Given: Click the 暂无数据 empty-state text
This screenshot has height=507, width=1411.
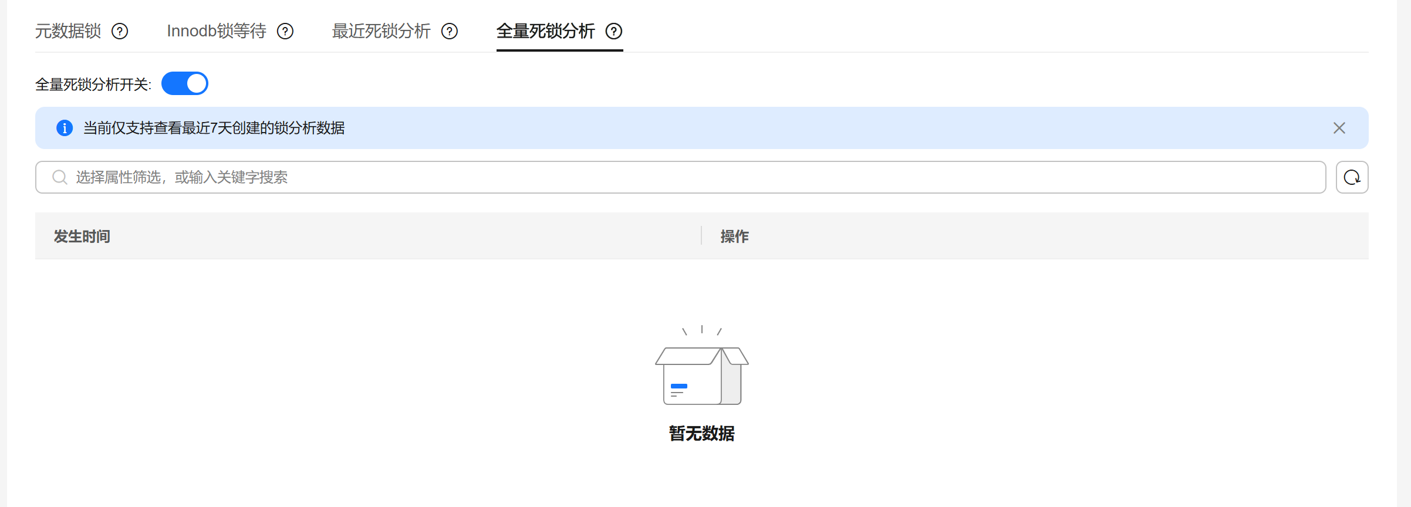Looking at the screenshot, I should pyautogui.click(x=701, y=434).
